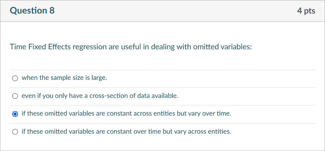Click the empty gray header area between title and points
This screenshot has height=151, width=325.
173,11
